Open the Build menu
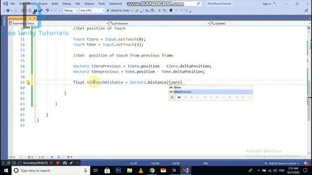 tap(55, 3)
